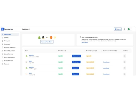The width and height of the screenshot is (136, 102).
Task: Click the Stock Adjustment sidebar icon
Action: (2, 51)
